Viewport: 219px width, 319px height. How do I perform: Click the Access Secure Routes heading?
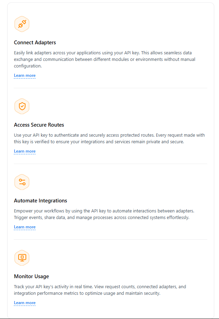click(x=39, y=125)
